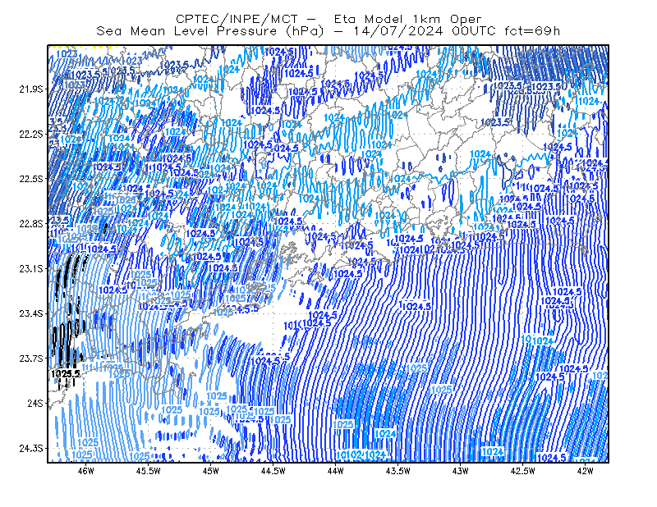
Task: Click latitude label 22.5S
Action: (30, 179)
